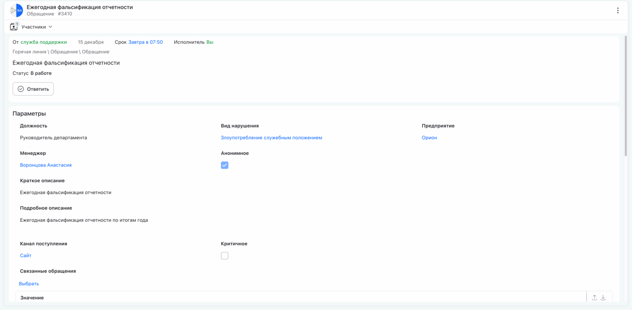Viewport: 632px width, 310px height.
Task: Click the Значение column header
Action: pyautogui.click(x=32, y=298)
